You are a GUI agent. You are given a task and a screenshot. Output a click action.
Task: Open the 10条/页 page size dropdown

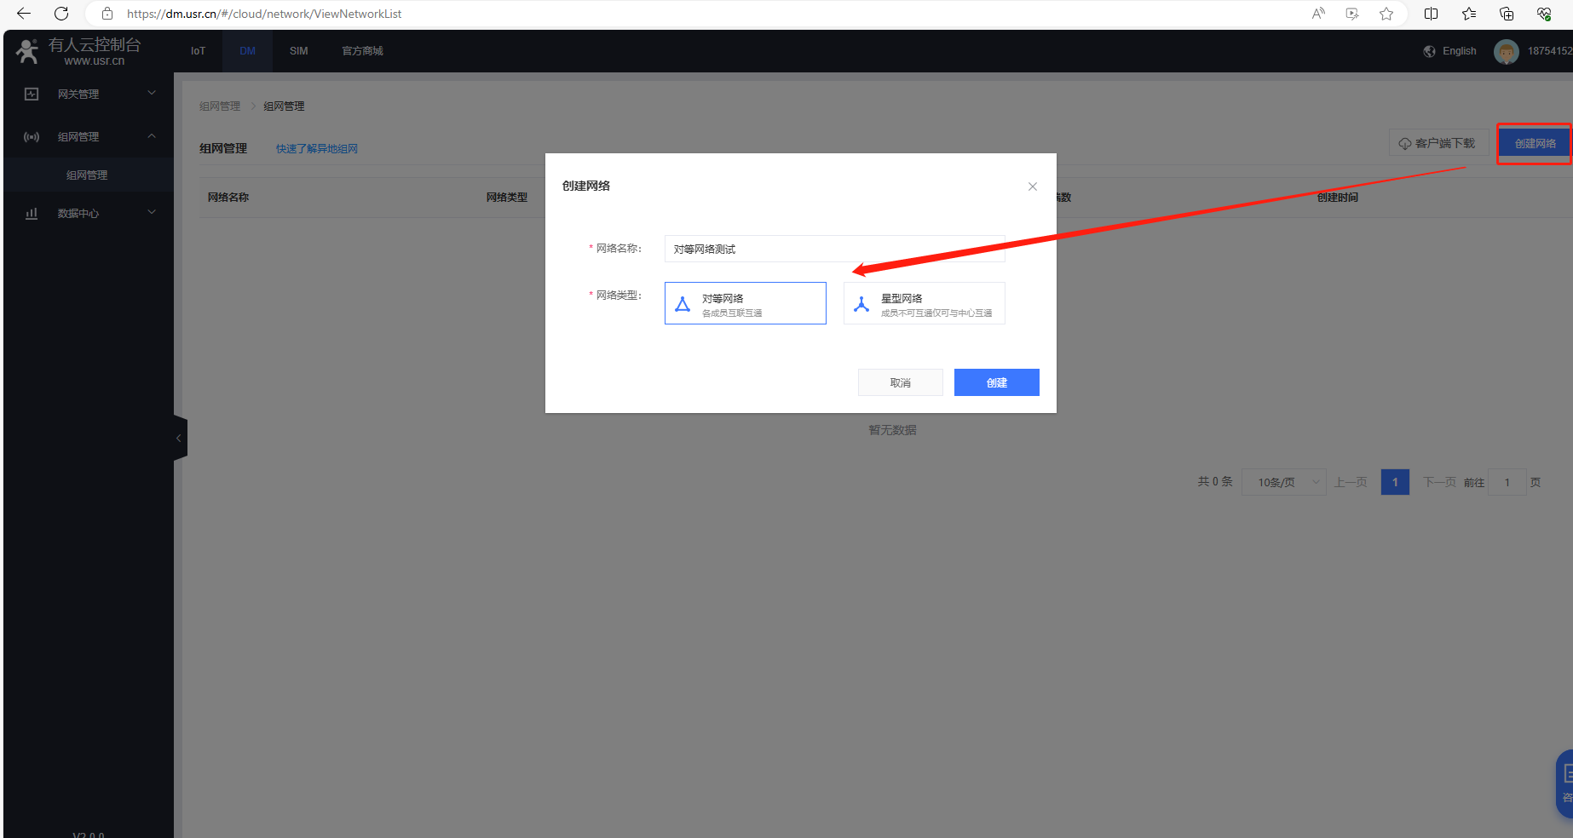point(1283,482)
